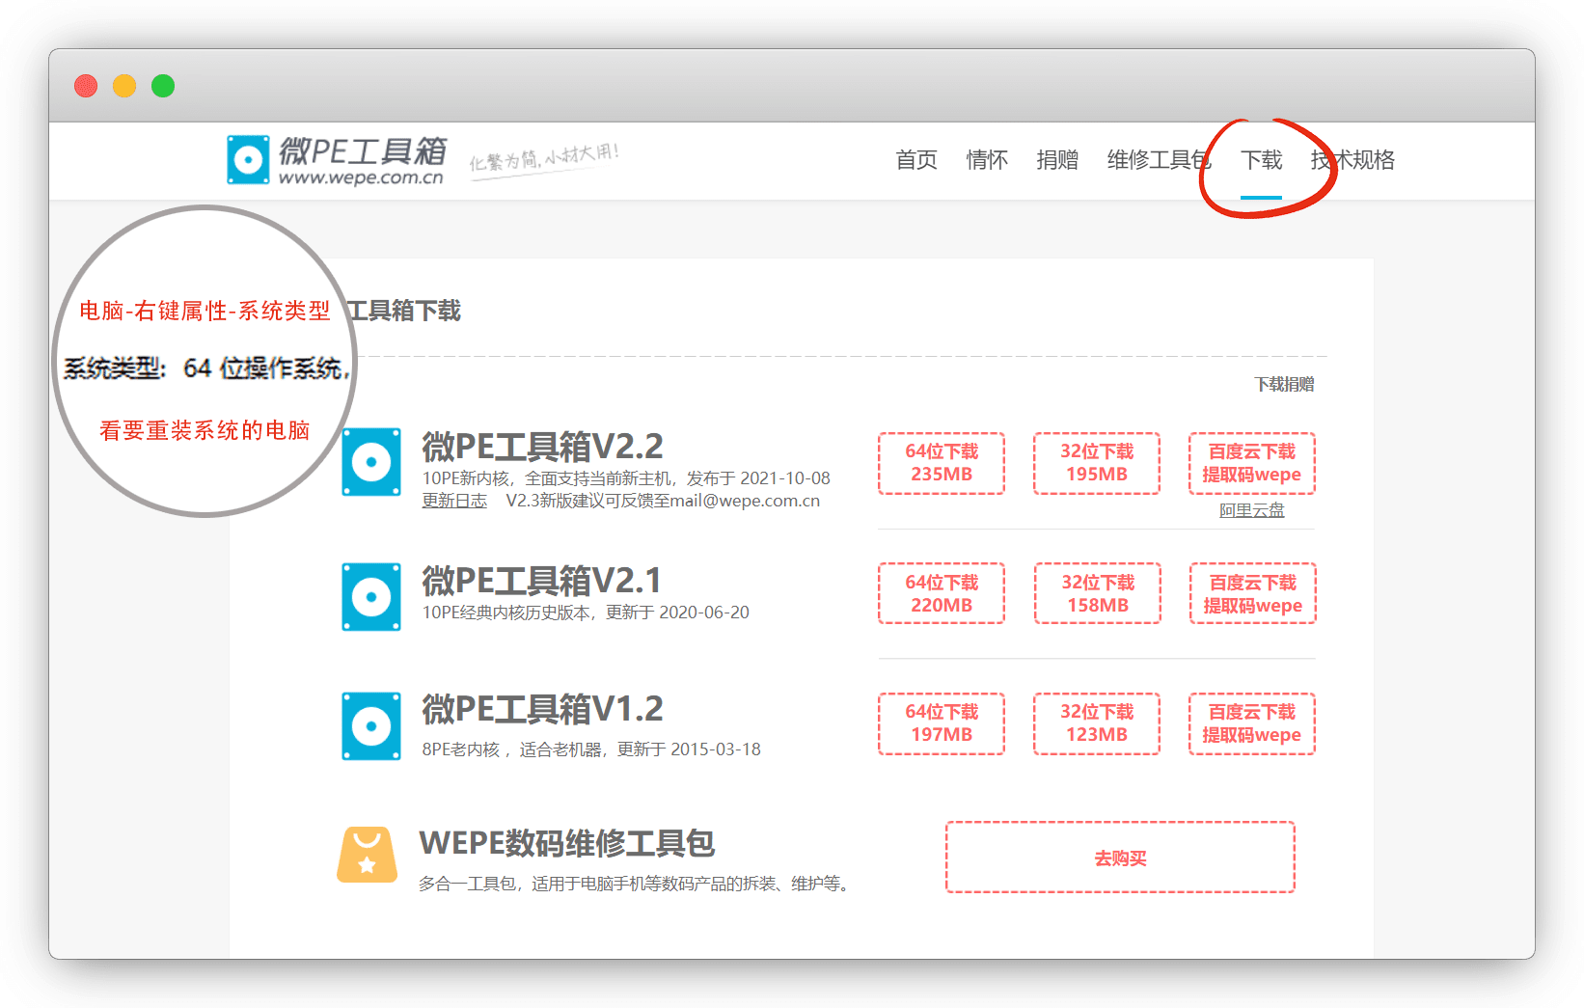Open the 更新日志 link
Viewport: 1584px width, 1008px height.
pyautogui.click(x=454, y=501)
